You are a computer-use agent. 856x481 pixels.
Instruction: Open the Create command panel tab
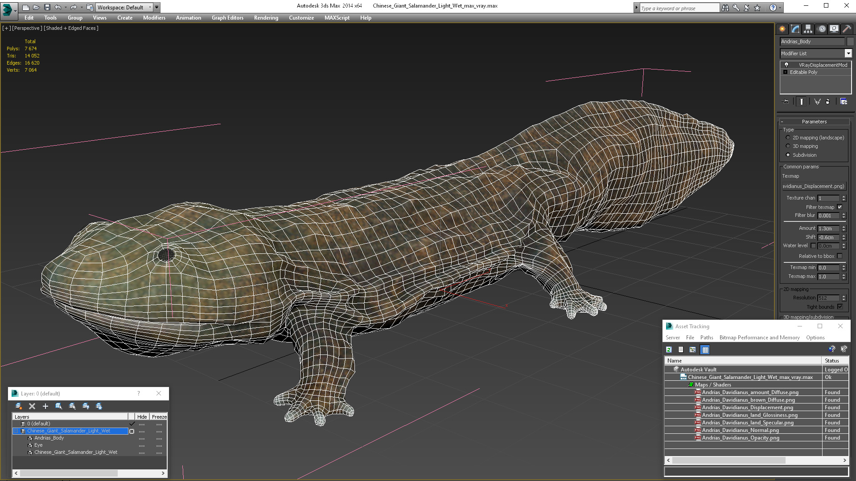point(782,29)
